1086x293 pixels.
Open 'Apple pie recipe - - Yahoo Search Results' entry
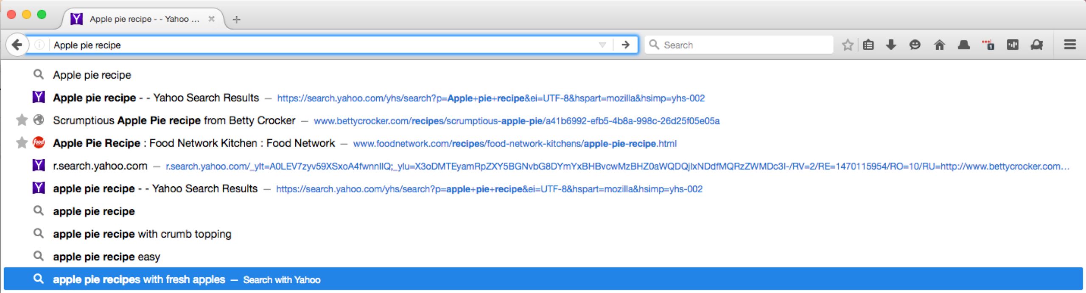543,98
